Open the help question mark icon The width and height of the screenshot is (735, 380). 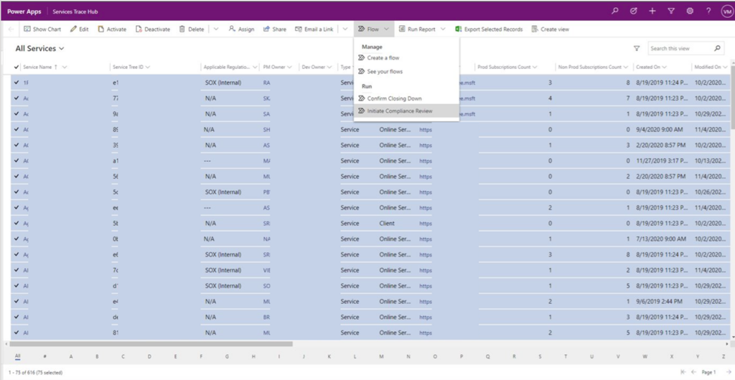click(x=708, y=11)
